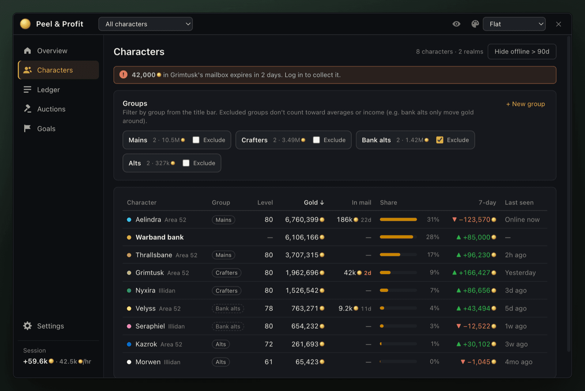Sort by the Character column header
The width and height of the screenshot is (585, 391).
pos(142,202)
